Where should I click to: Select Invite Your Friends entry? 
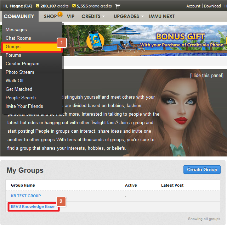[x=24, y=106]
